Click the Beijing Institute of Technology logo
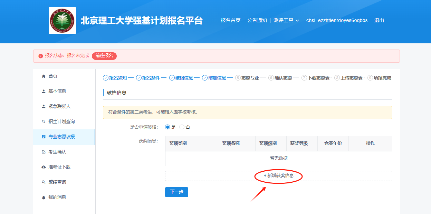Screen dimensions: 431x214 pos(62,21)
